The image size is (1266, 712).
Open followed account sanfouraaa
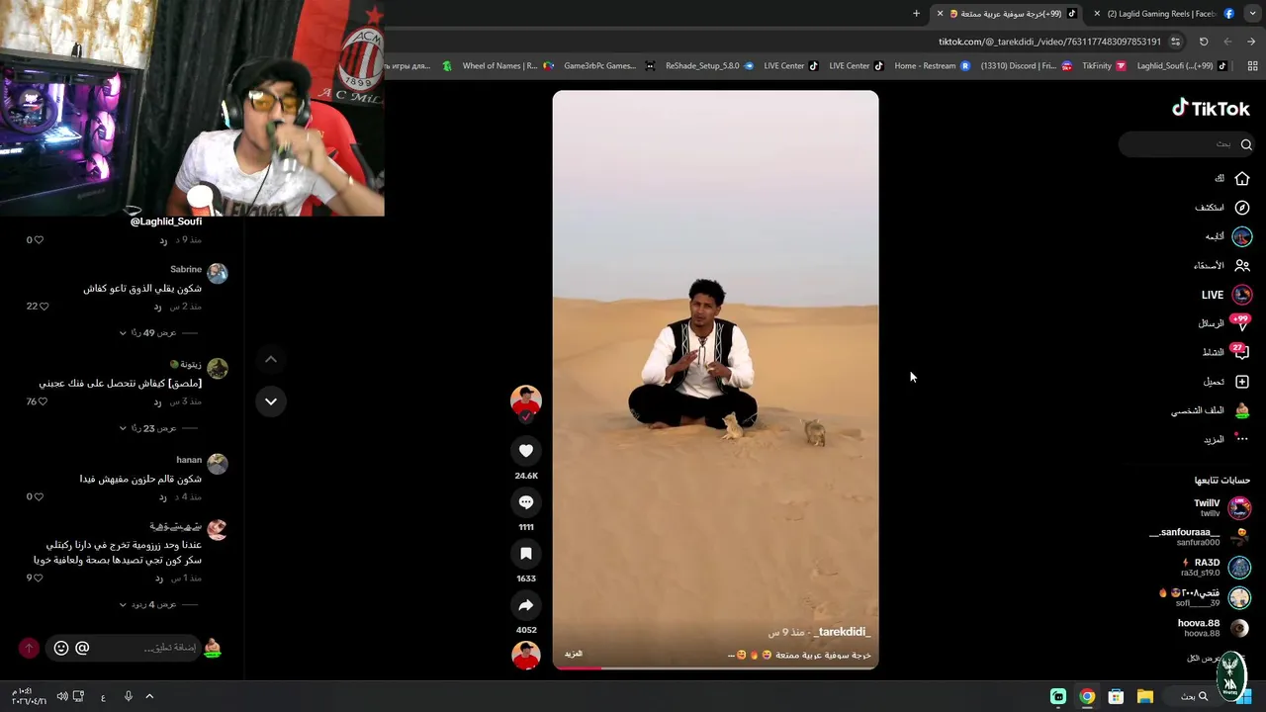(1199, 537)
